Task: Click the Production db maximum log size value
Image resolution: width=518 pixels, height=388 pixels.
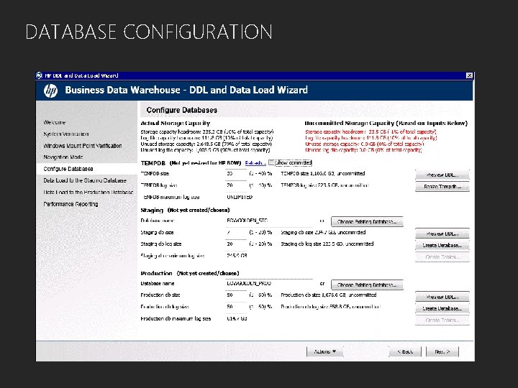Action: coord(237,318)
